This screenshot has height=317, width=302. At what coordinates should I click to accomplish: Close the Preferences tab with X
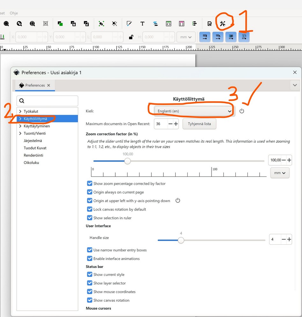point(48,85)
